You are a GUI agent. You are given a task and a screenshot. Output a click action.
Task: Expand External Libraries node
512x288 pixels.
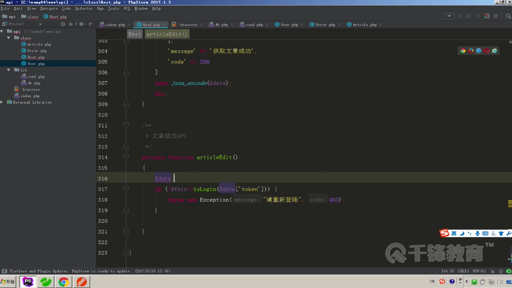(x=2, y=102)
